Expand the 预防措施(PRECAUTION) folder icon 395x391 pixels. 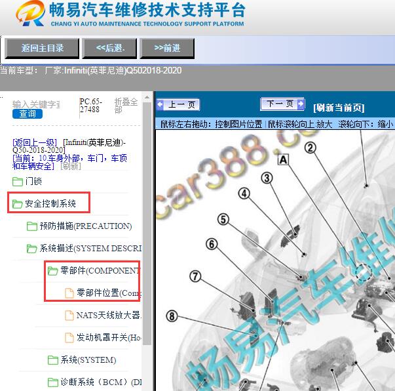click(32, 226)
